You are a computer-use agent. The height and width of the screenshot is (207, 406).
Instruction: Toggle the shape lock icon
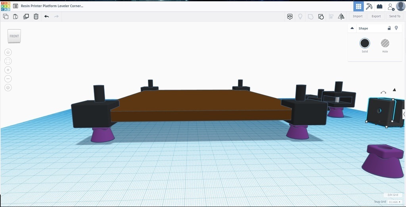[389, 28]
